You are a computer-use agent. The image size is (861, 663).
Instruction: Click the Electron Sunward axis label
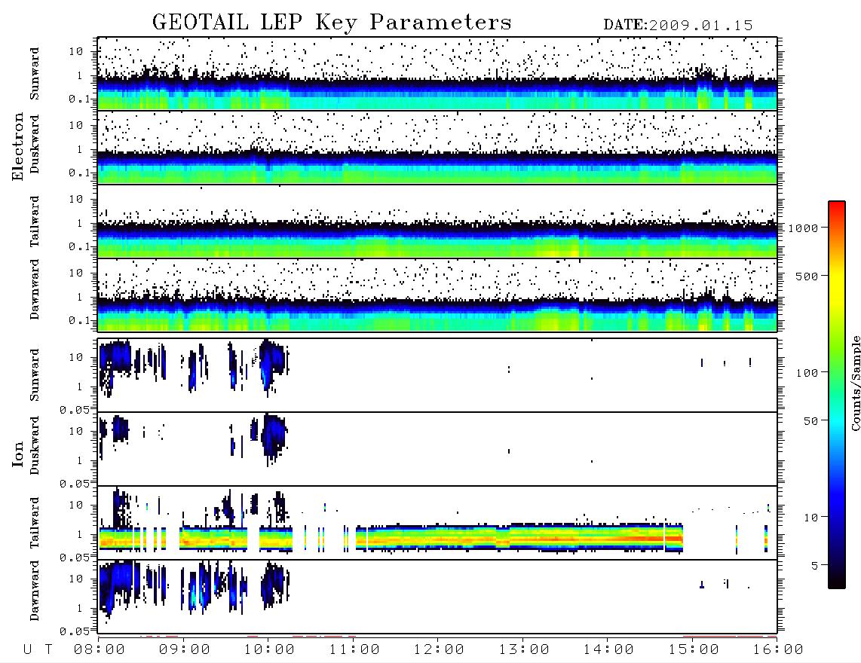pyautogui.click(x=35, y=74)
